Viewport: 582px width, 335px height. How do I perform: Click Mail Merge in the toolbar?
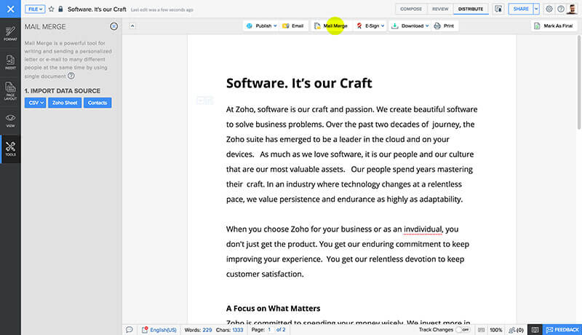[x=331, y=25]
